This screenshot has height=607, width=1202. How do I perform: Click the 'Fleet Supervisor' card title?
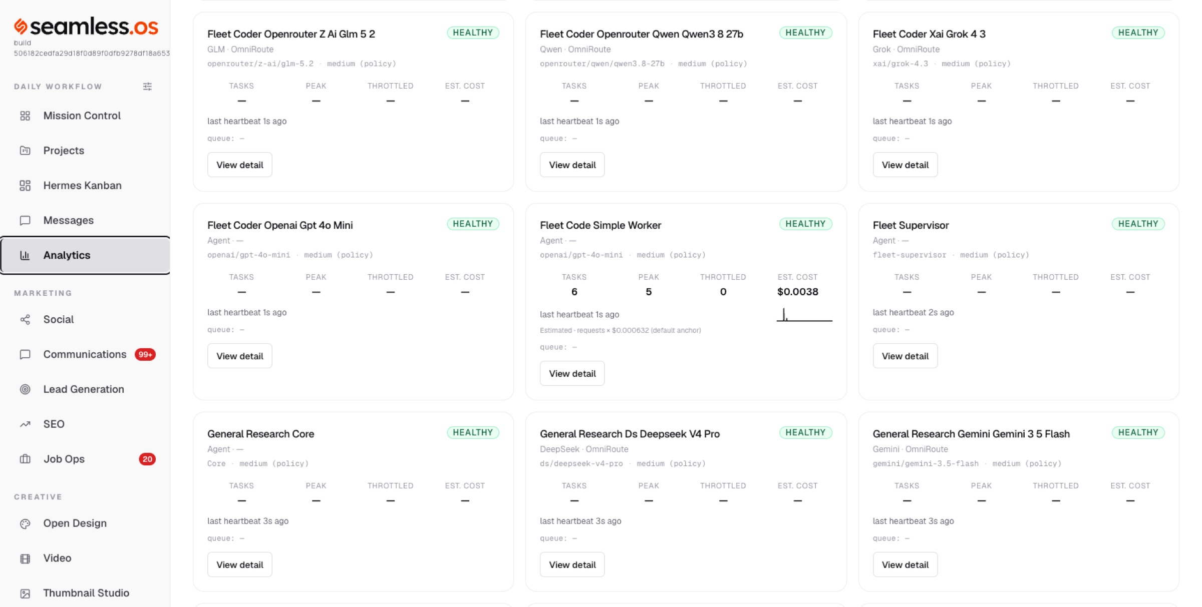point(911,225)
